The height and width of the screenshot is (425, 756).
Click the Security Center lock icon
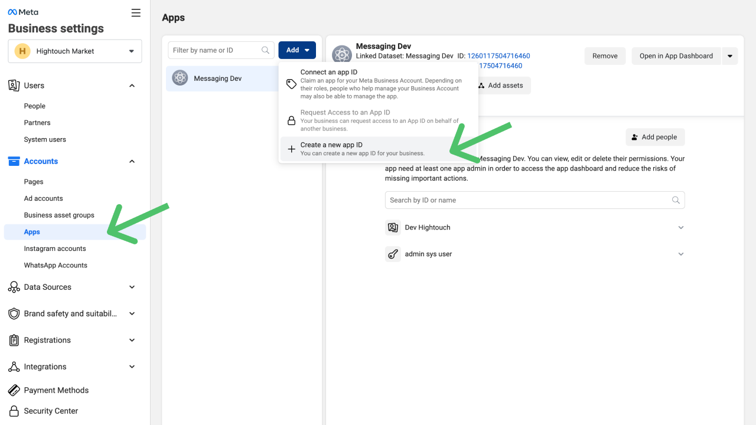tap(14, 411)
